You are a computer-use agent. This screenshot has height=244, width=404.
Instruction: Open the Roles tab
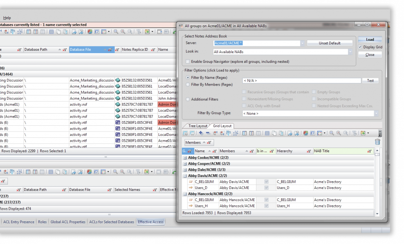pyautogui.click(x=42, y=222)
